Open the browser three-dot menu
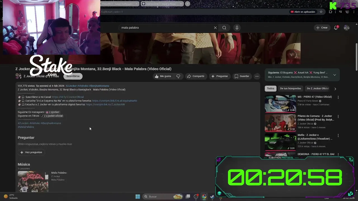This screenshot has height=201, width=358. click(x=354, y=12)
